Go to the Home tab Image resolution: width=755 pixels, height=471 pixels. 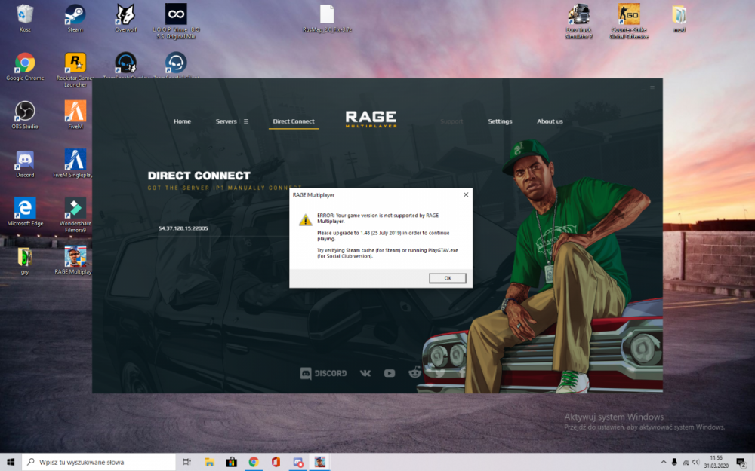point(182,121)
